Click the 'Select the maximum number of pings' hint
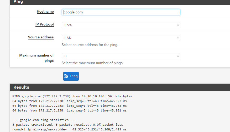 point(92,63)
